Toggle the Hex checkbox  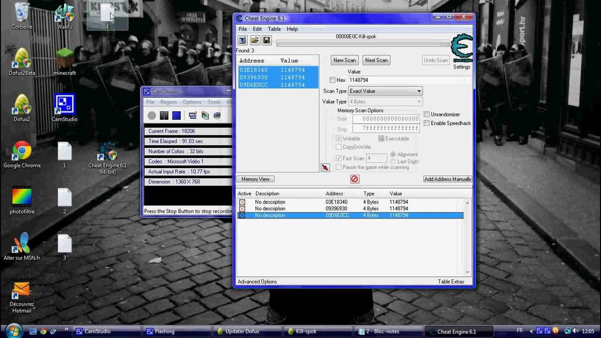click(x=332, y=80)
